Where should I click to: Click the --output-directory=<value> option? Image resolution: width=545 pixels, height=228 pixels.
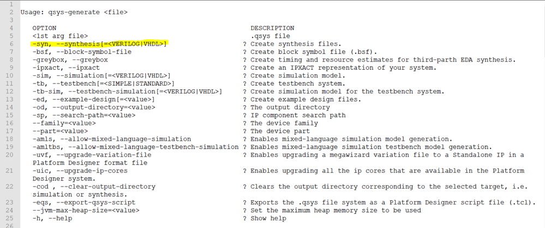(94, 107)
